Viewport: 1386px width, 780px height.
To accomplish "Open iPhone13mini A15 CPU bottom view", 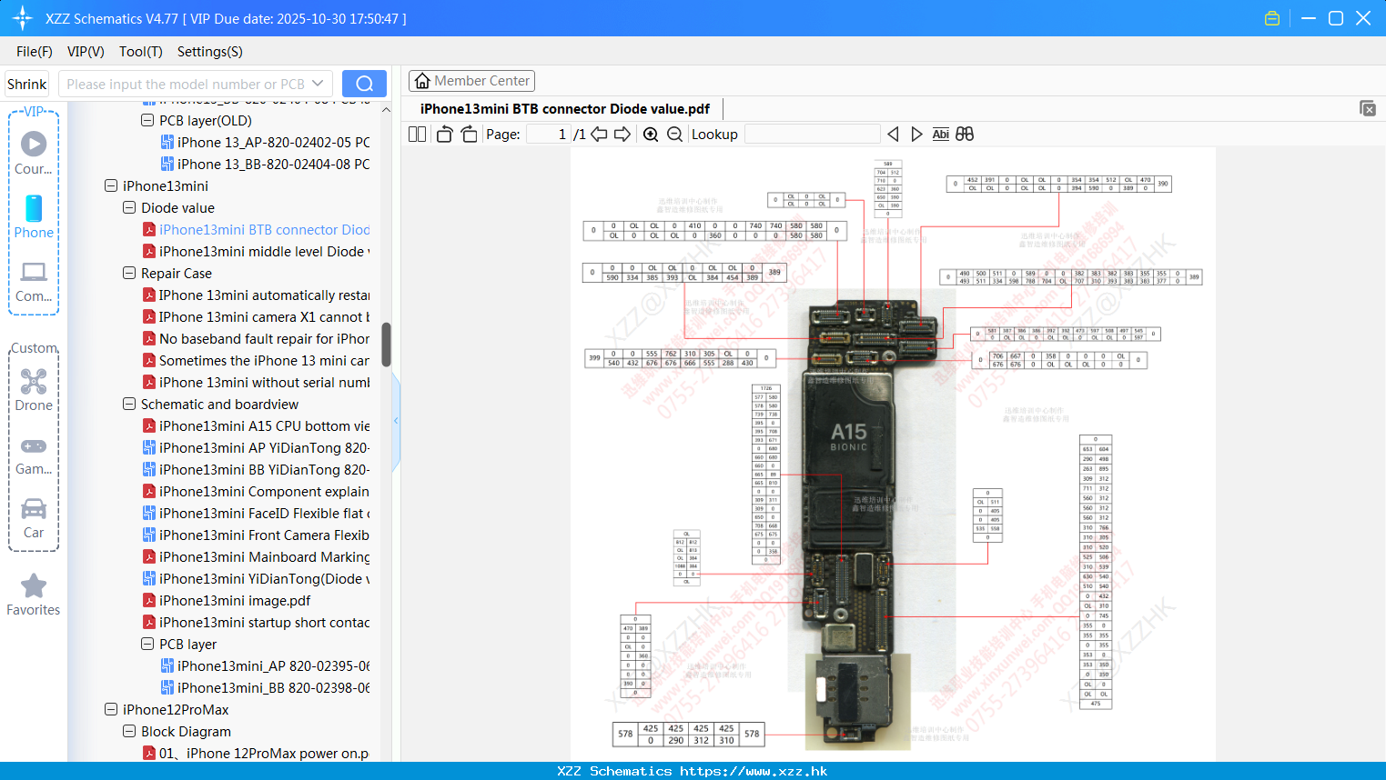I will [256, 425].
